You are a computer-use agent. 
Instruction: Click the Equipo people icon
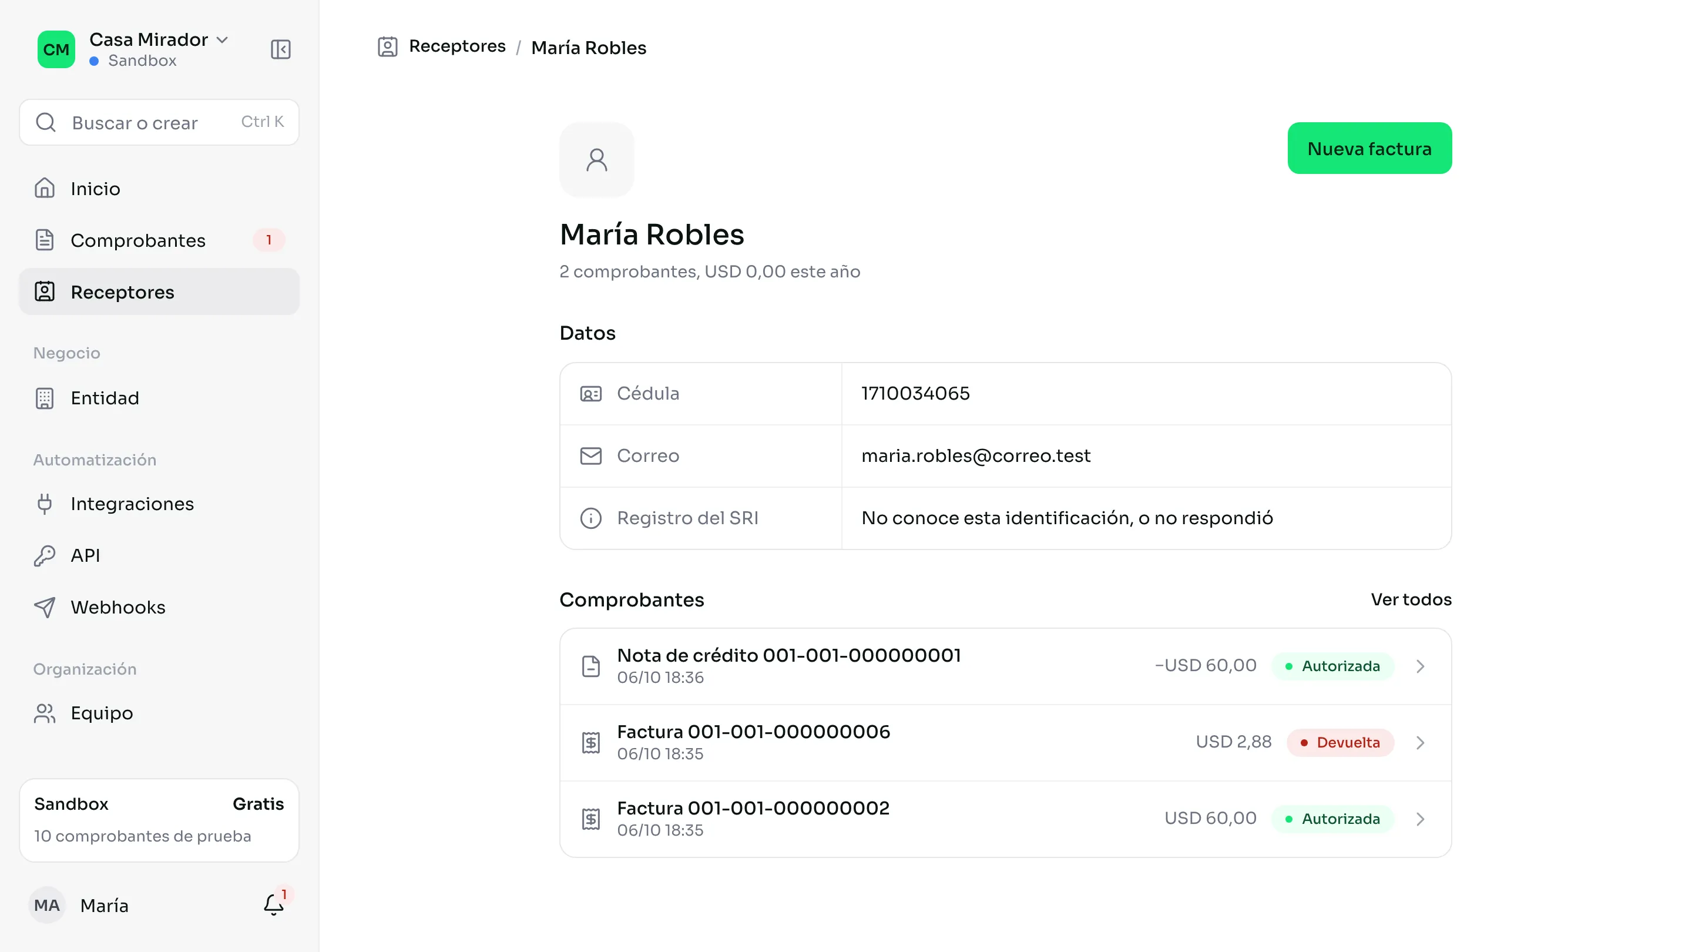(45, 713)
